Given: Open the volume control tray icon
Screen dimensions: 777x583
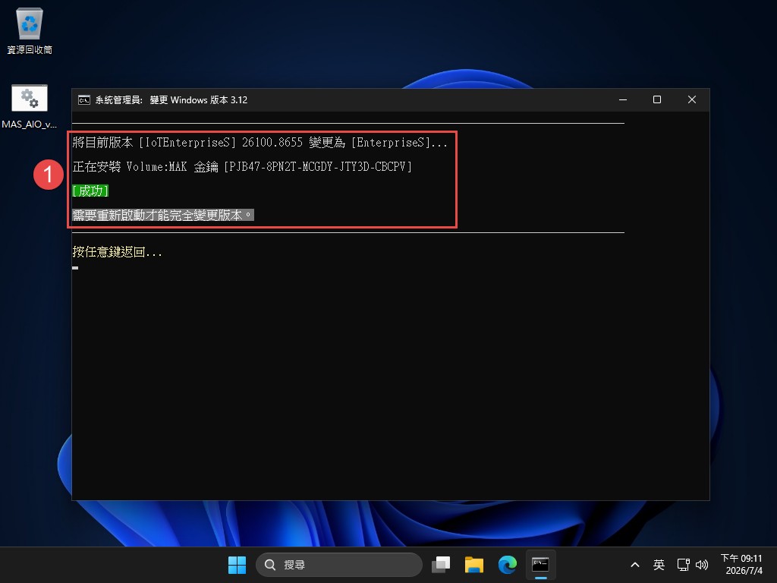Looking at the screenshot, I should coord(702,565).
